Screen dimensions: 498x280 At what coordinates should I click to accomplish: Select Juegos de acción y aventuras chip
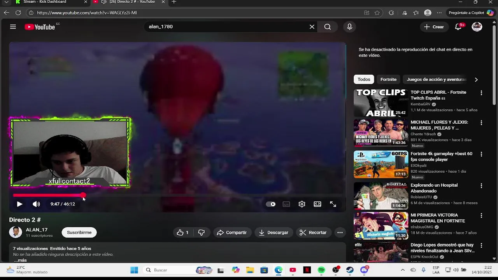point(436,79)
